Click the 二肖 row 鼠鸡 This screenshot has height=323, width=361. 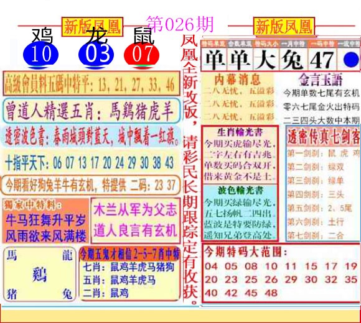pyautogui.click(x=106, y=293)
